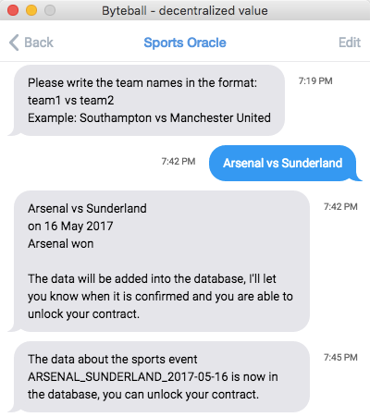Click the Back chevron arrow icon

point(14,43)
